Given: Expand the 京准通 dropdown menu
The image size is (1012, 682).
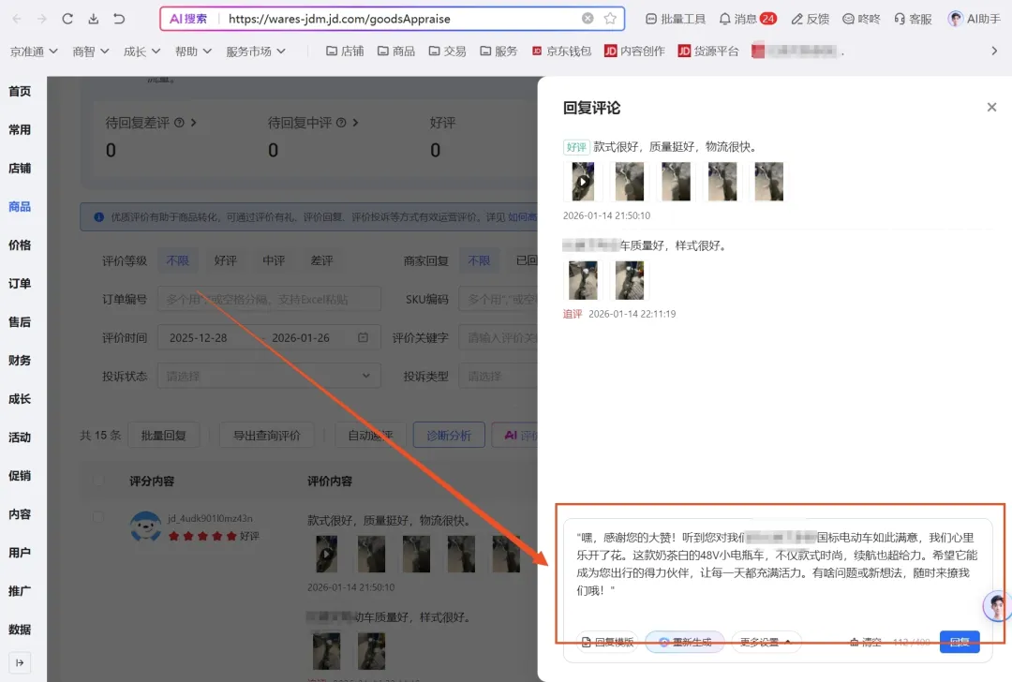Looking at the screenshot, I should point(34,51).
